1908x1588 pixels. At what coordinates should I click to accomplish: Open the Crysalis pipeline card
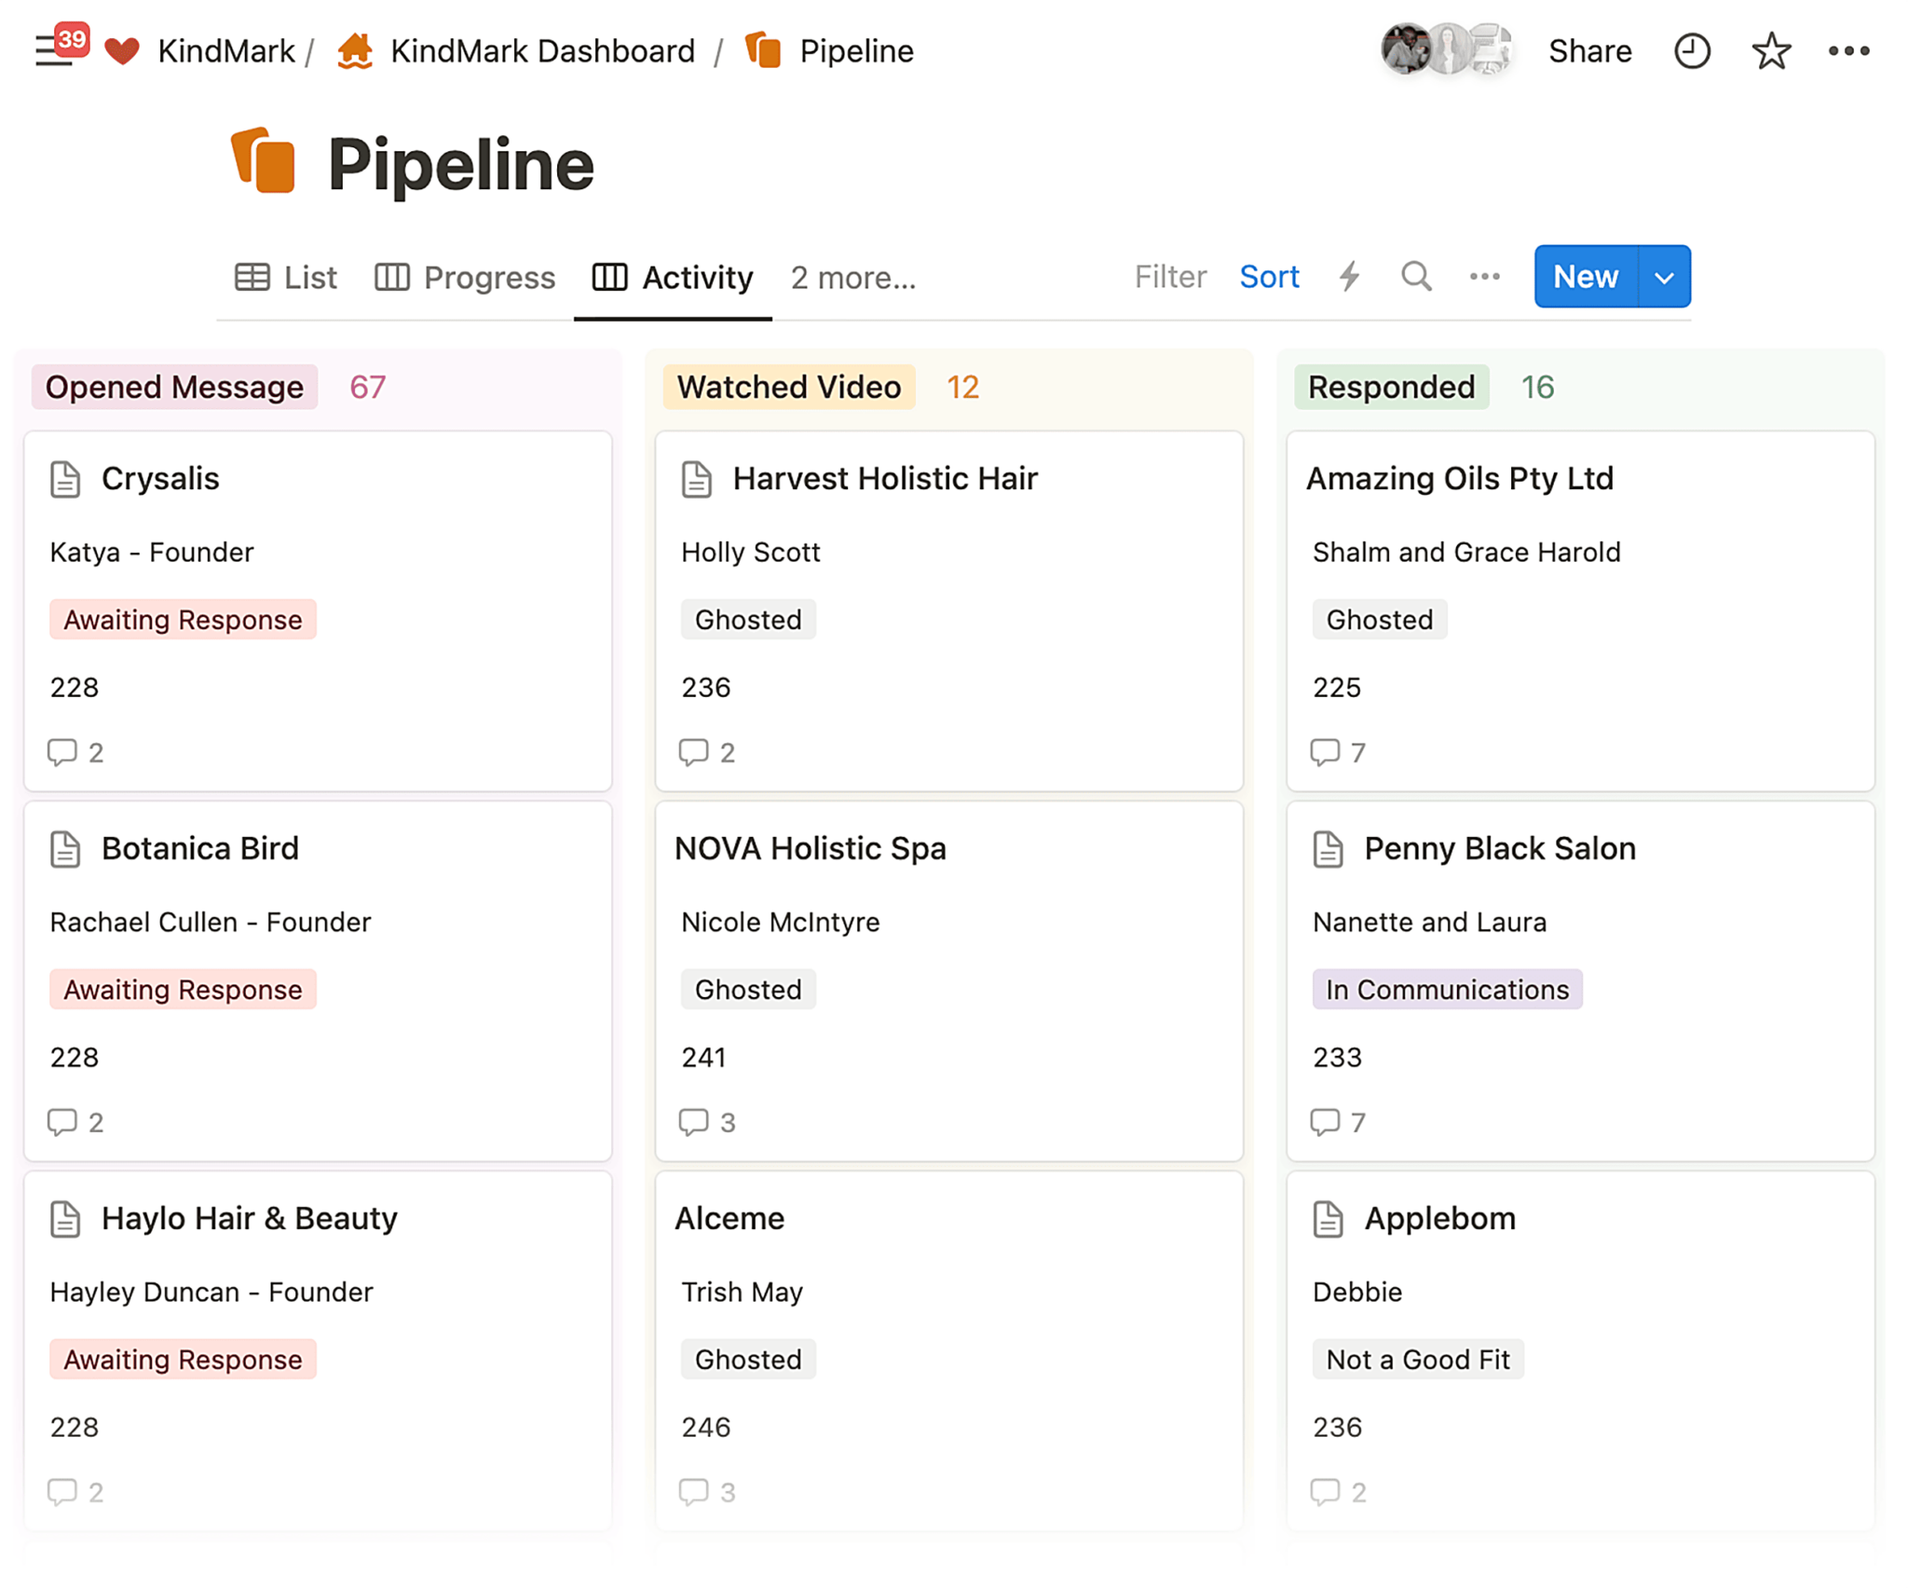pos(160,477)
